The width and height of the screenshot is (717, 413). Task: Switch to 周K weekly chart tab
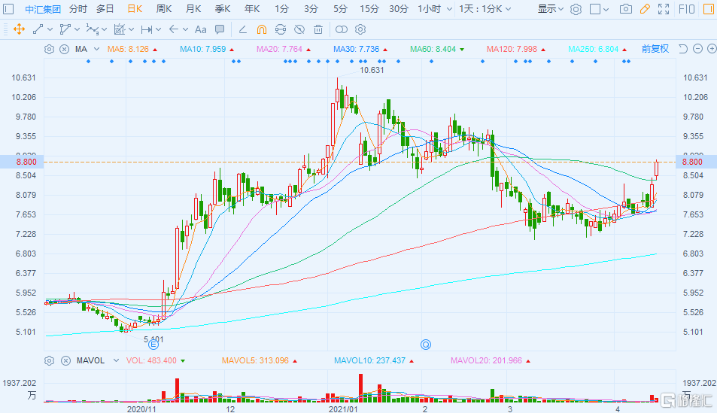pyautogui.click(x=163, y=9)
